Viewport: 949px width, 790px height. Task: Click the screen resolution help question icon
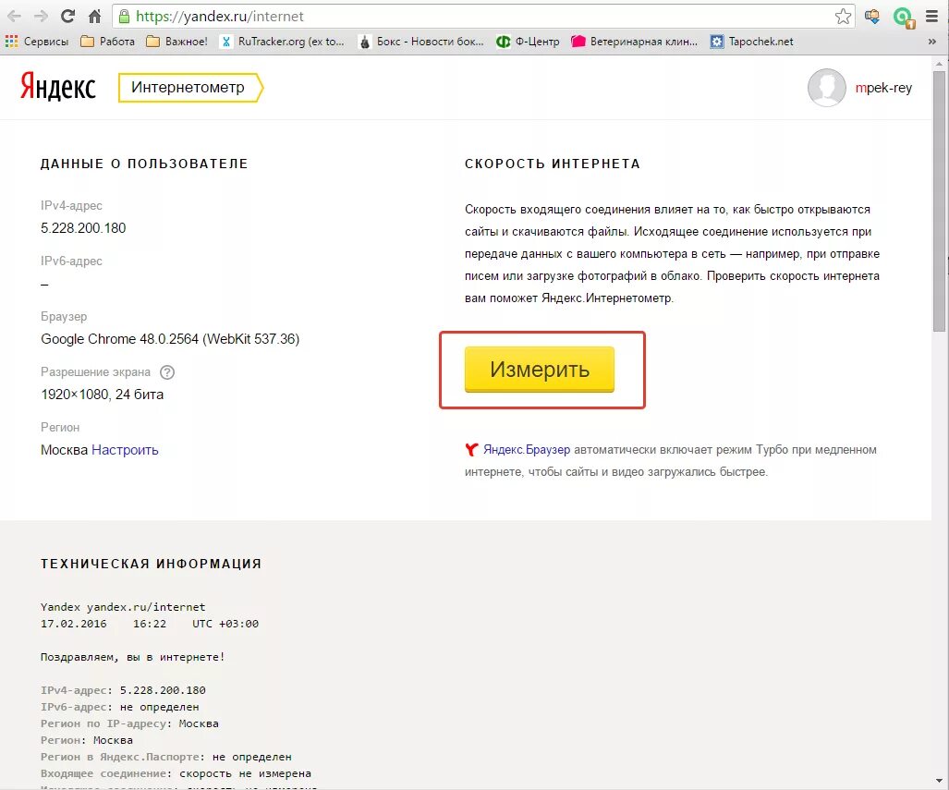167,372
